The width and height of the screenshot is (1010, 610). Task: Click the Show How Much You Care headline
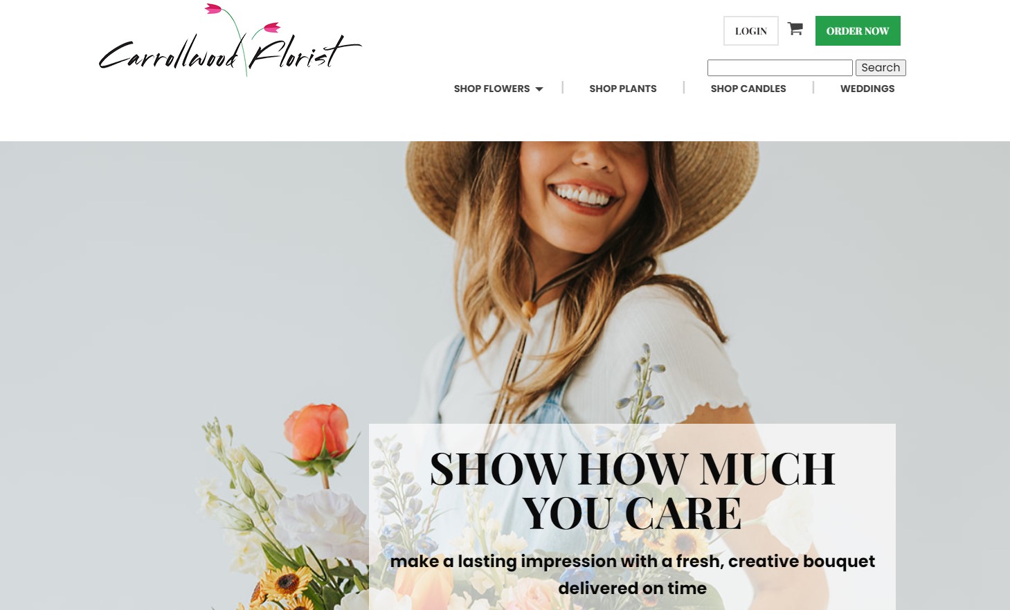pos(632,490)
